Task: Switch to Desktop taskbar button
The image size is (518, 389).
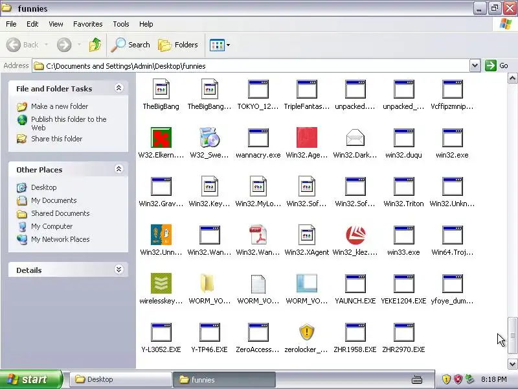Action: [x=120, y=379]
